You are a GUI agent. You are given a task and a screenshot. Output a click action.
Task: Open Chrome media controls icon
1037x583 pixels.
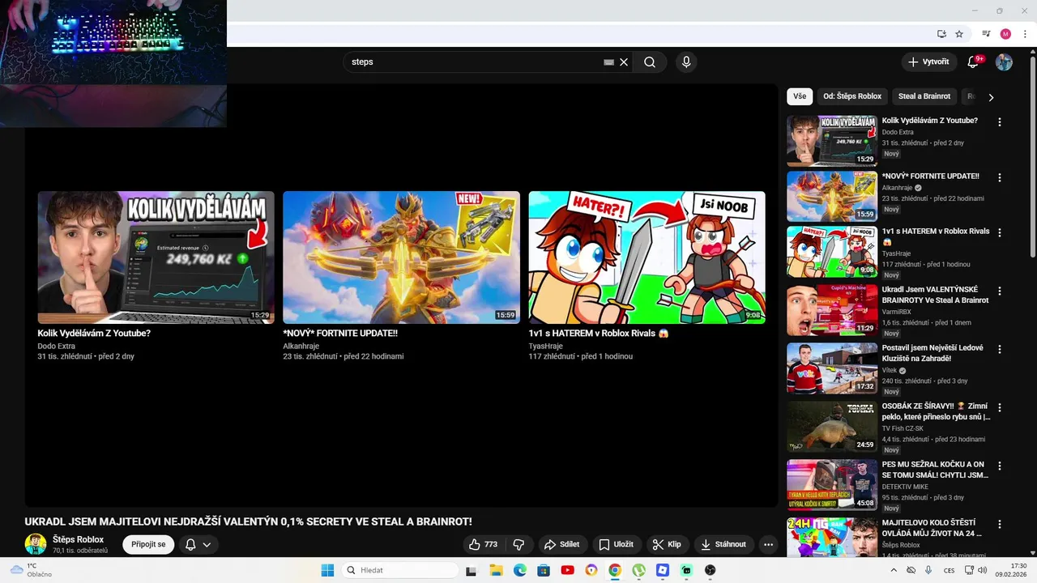(x=986, y=34)
